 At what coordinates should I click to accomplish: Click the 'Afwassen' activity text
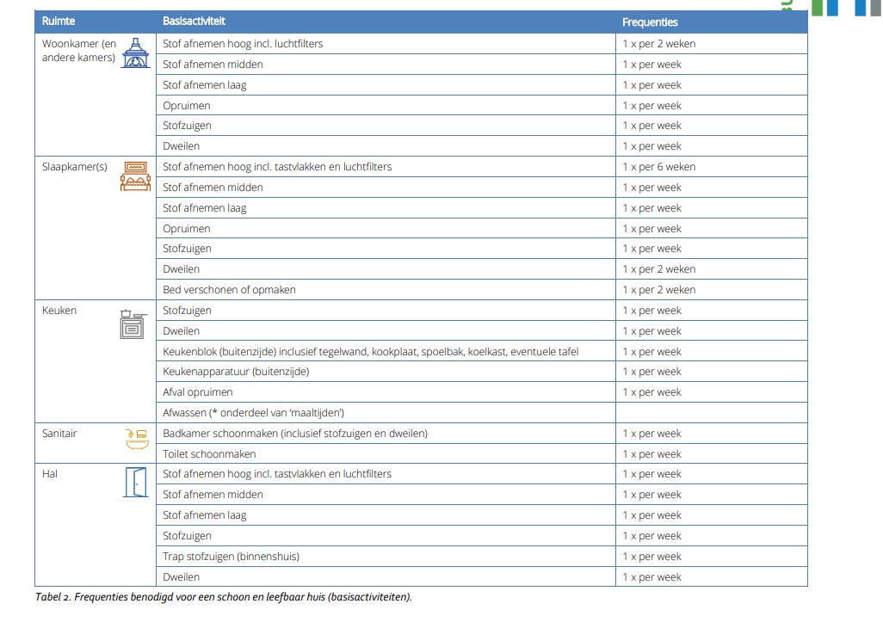pos(253,413)
